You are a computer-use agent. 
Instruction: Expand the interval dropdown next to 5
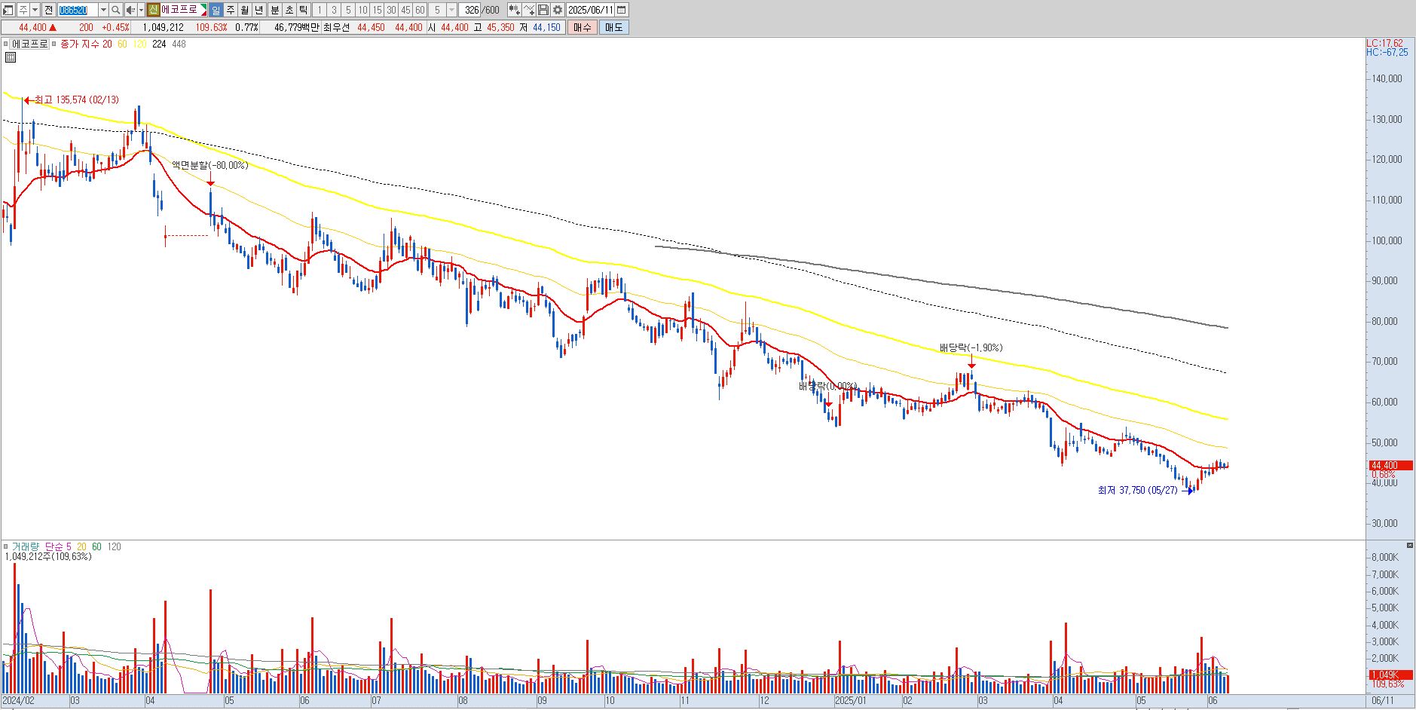pyautogui.click(x=451, y=10)
